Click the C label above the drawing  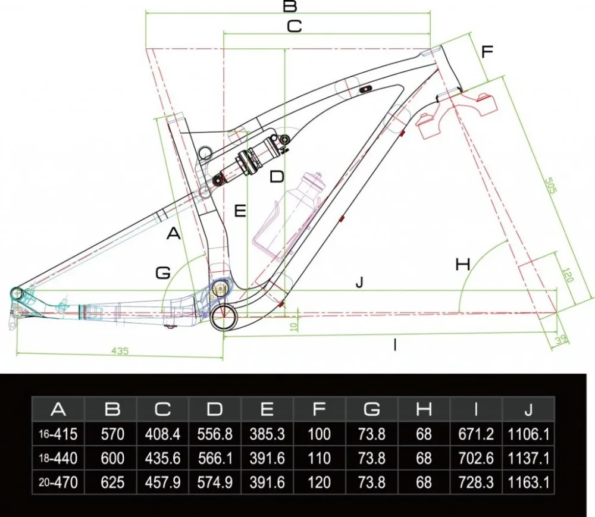(294, 27)
